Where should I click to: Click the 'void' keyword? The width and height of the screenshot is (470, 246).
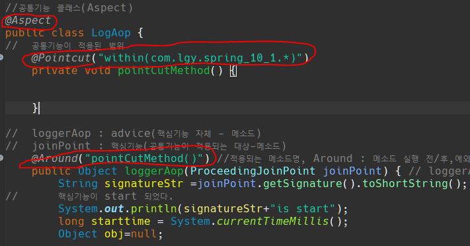(98, 71)
